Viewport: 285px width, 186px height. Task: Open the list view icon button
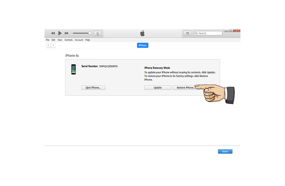point(187,33)
